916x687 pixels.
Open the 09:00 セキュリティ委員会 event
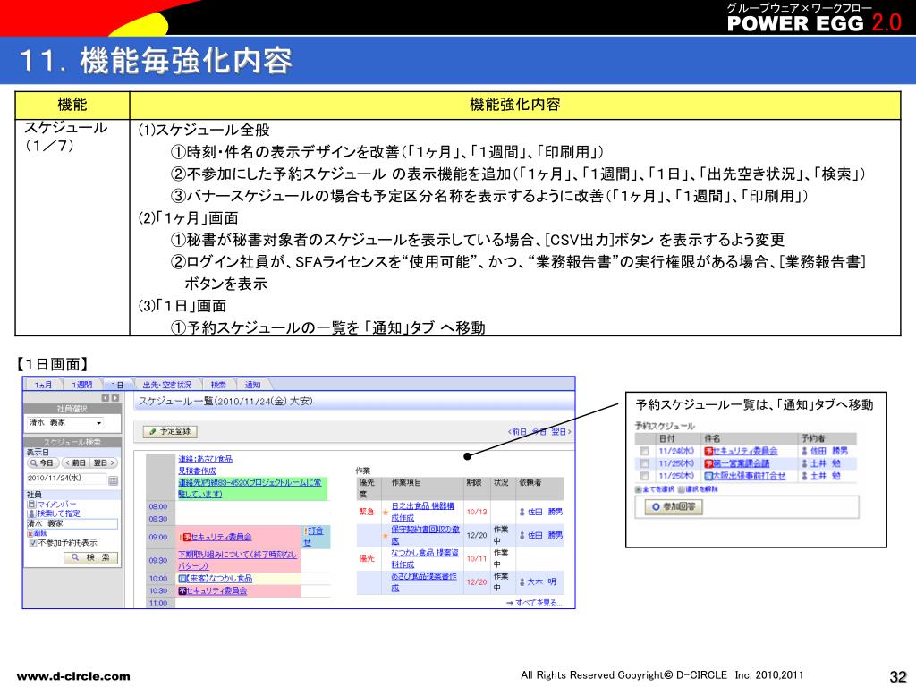[222, 537]
